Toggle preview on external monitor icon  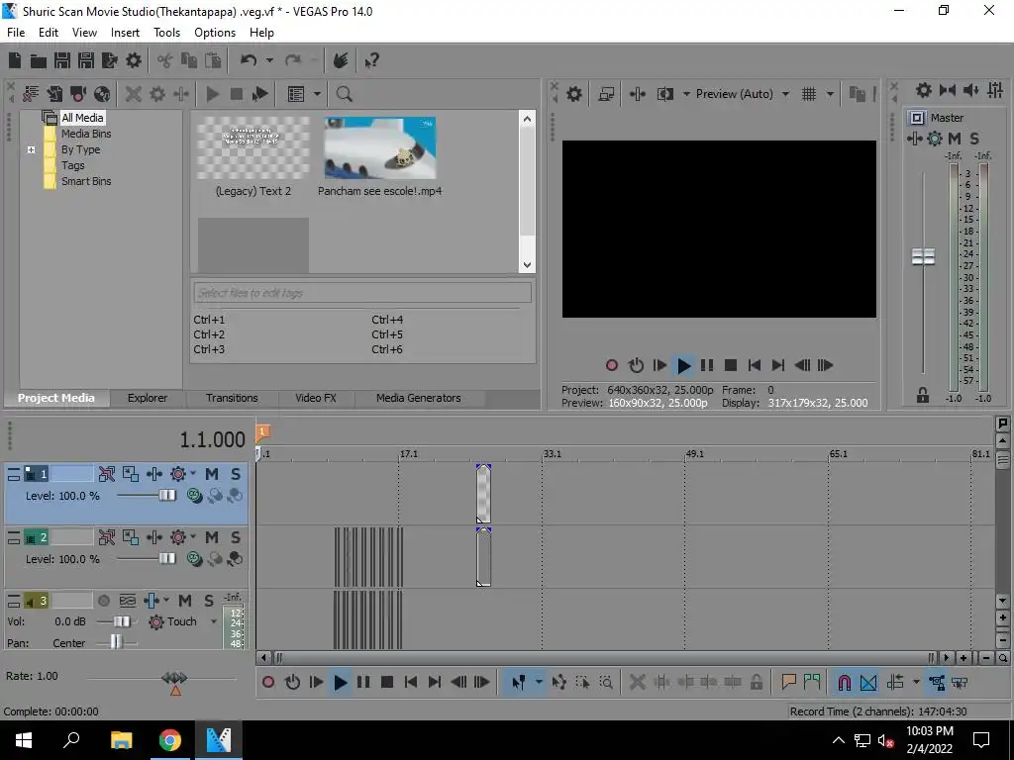point(606,94)
